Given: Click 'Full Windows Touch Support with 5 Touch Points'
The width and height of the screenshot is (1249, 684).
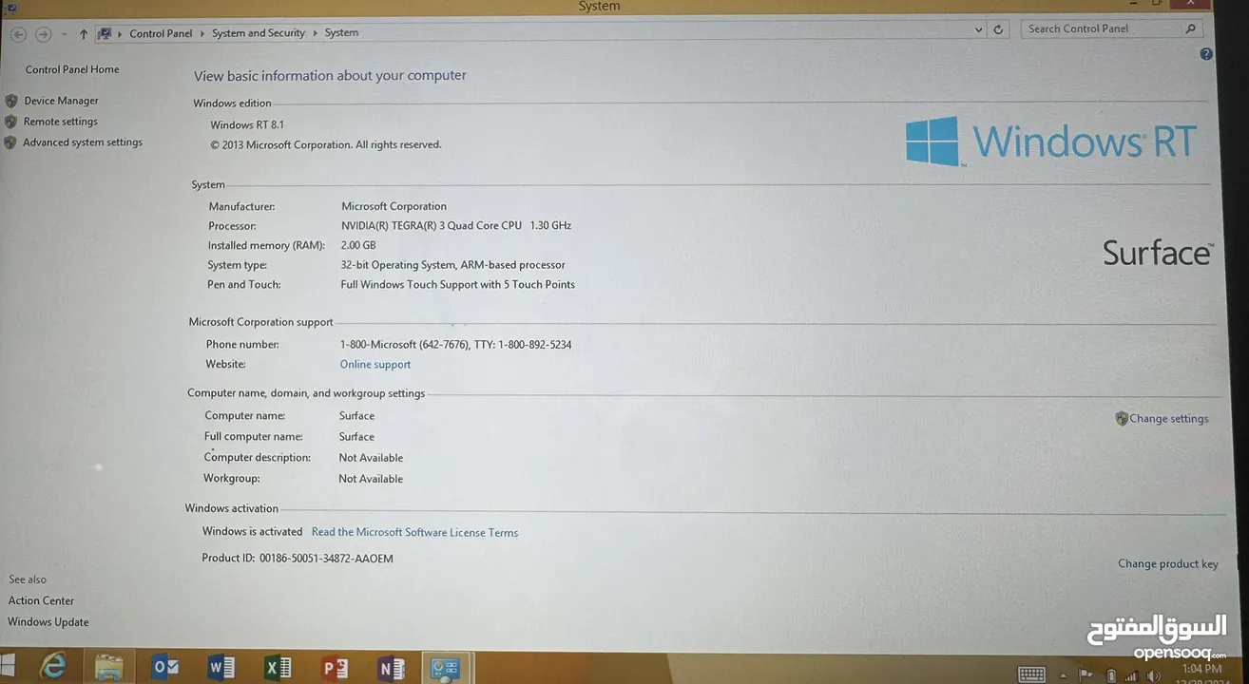Looking at the screenshot, I should click(x=457, y=285).
